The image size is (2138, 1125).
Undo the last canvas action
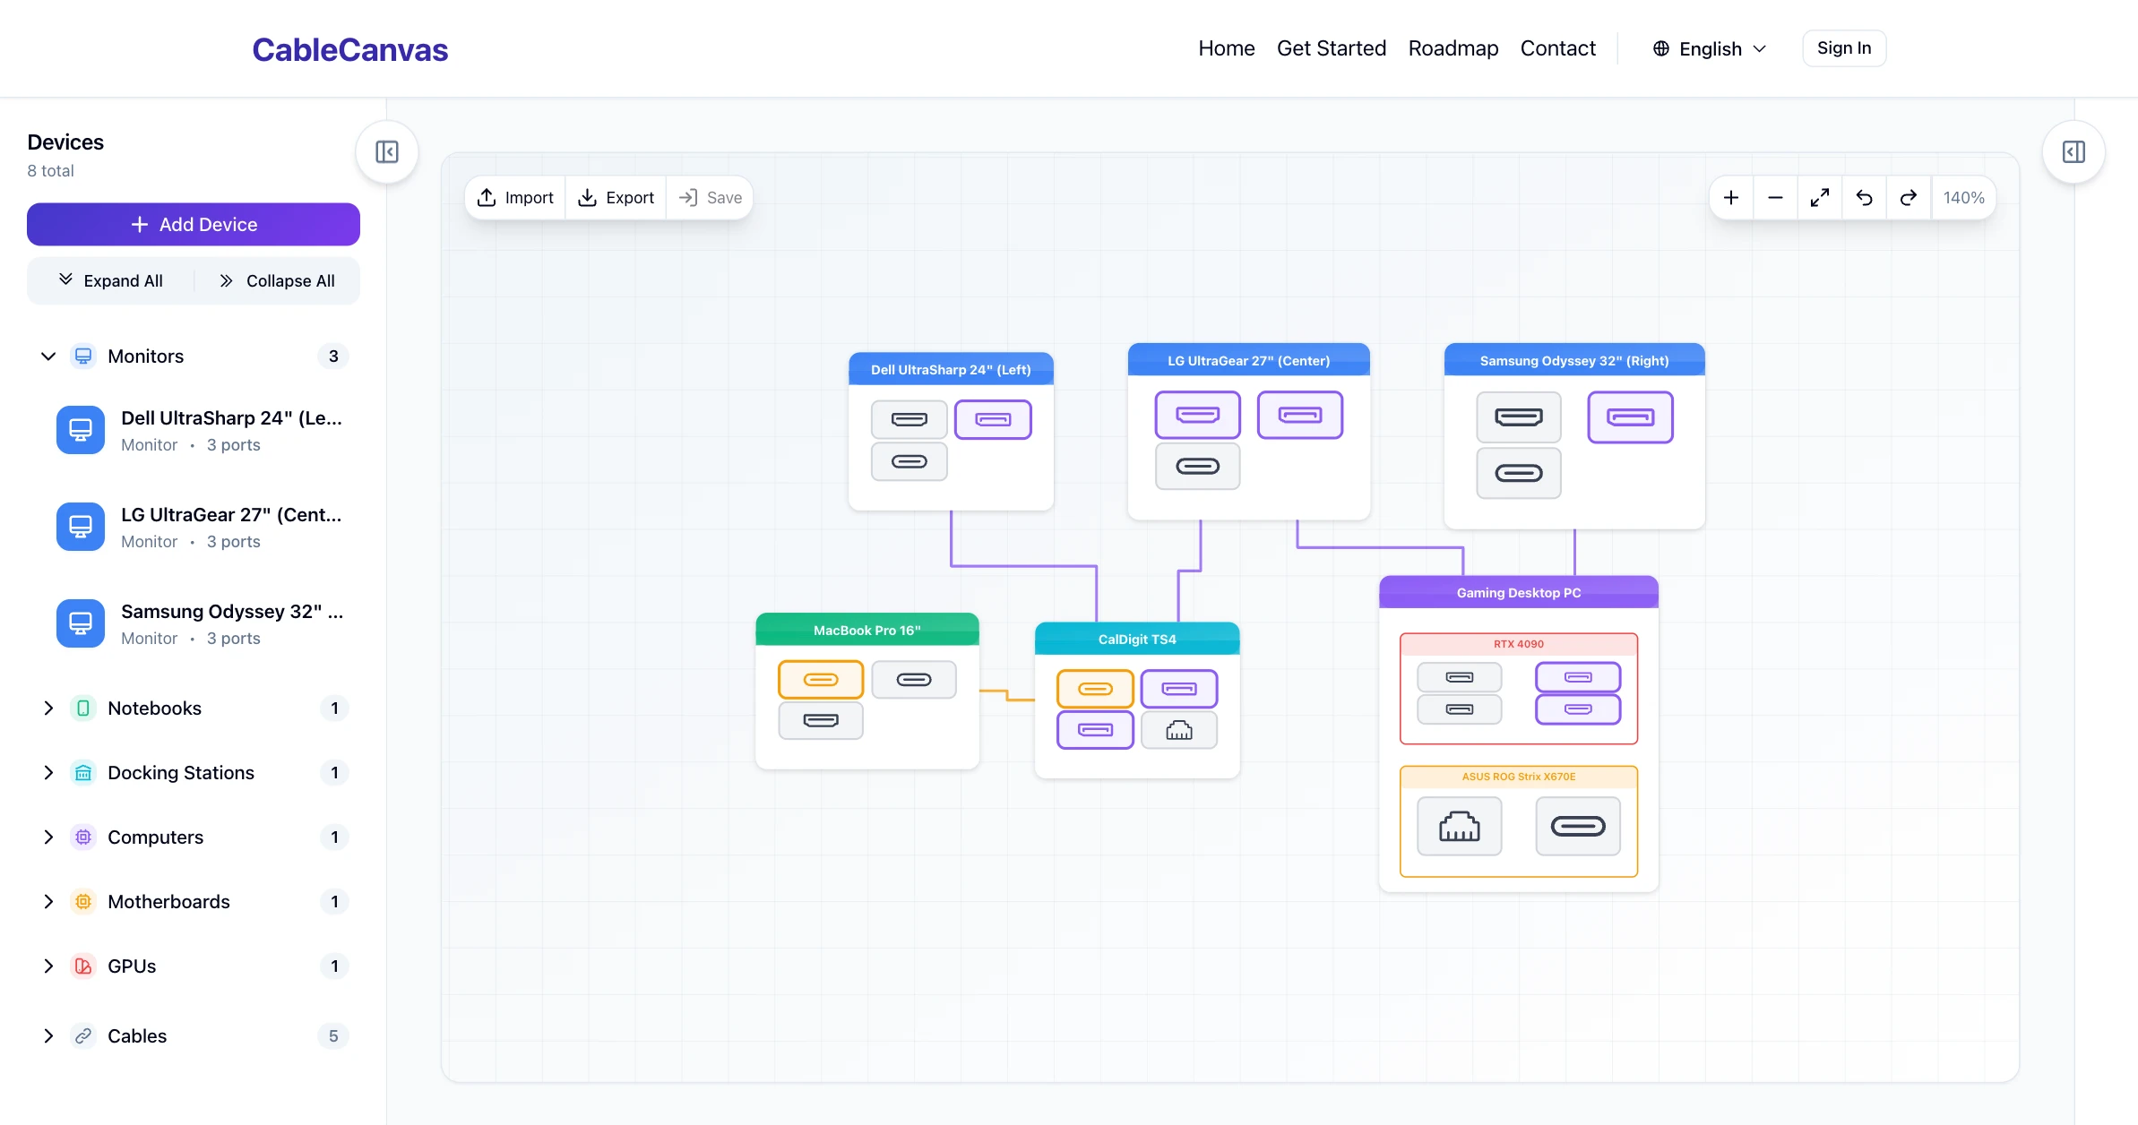coord(1865,198)
